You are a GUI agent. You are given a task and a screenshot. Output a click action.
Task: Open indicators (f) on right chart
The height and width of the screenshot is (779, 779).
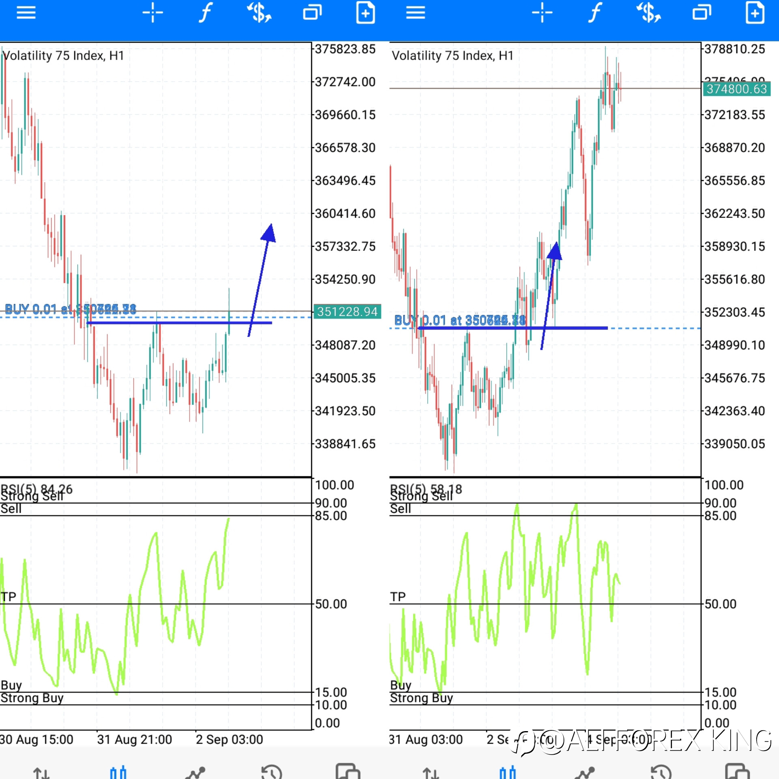coord(595,13)
